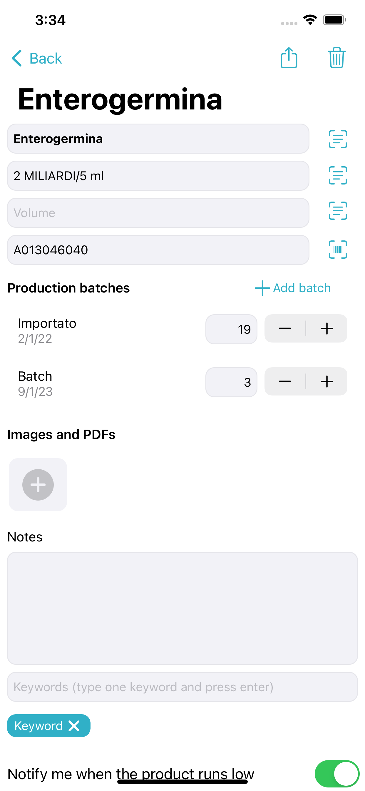Toggle low-stock notification switch
The height and width of the screenshot is (791, 365).
coord(337,774)
